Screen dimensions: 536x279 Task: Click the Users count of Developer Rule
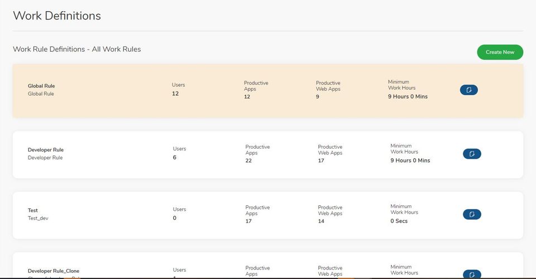point(175,158)
